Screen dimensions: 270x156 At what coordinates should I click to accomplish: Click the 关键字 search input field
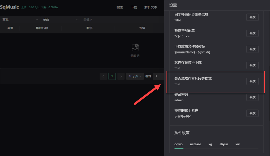click(x=120, y=19)
